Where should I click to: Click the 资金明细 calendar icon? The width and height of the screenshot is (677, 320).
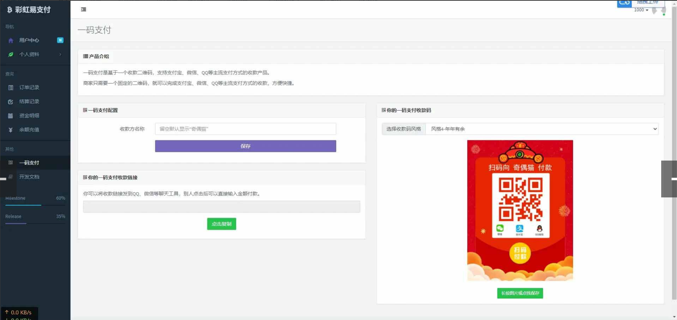coord(11,116)
